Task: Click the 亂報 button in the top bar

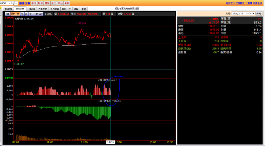Action: click(67, 3)
